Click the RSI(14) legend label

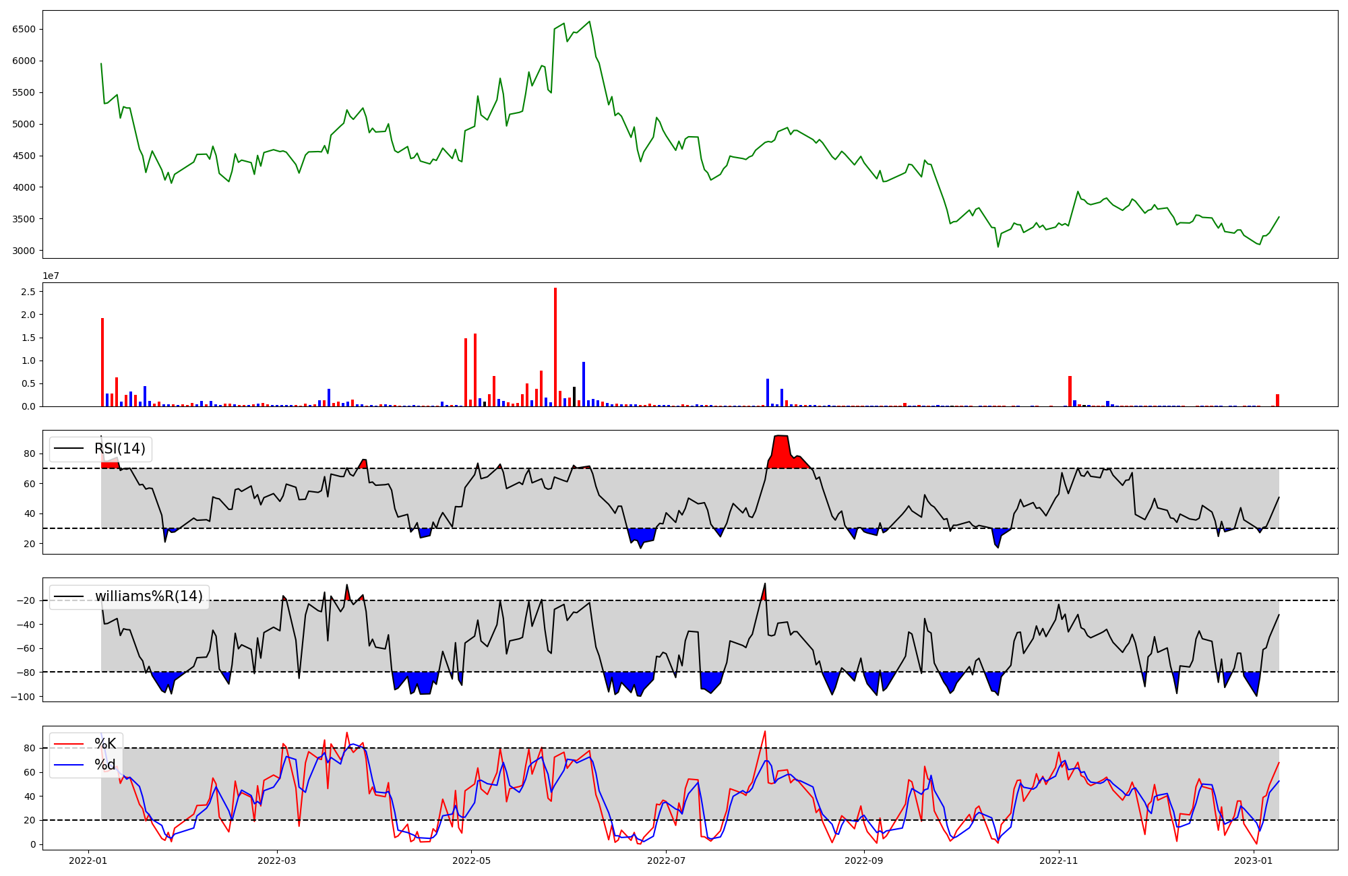[119, 449]
